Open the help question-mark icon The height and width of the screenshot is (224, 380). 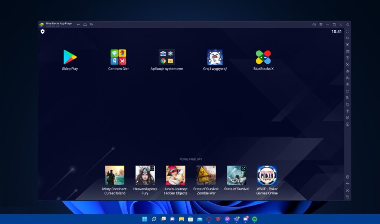pos(314,25)
